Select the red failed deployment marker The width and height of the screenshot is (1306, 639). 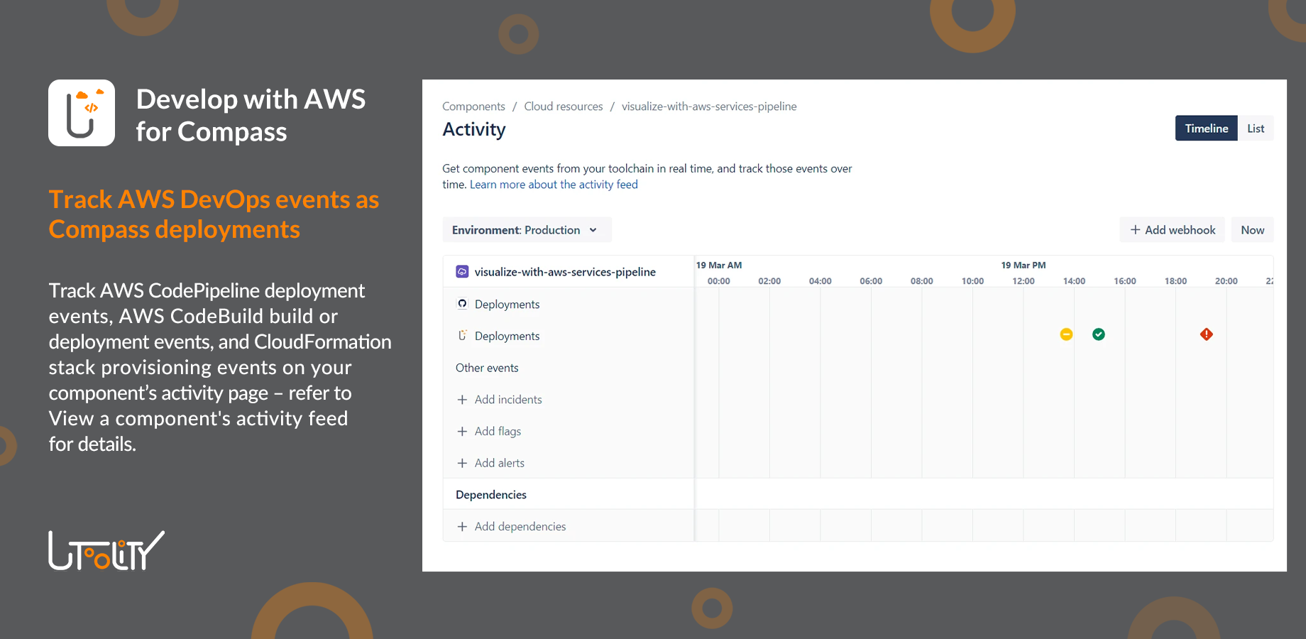(x=1207, y=334)
